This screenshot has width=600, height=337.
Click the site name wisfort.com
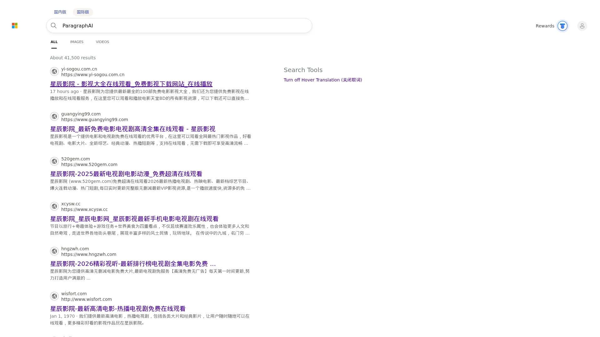74,294
